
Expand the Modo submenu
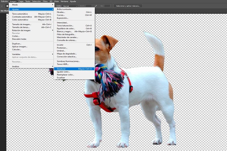click(31, 5)
